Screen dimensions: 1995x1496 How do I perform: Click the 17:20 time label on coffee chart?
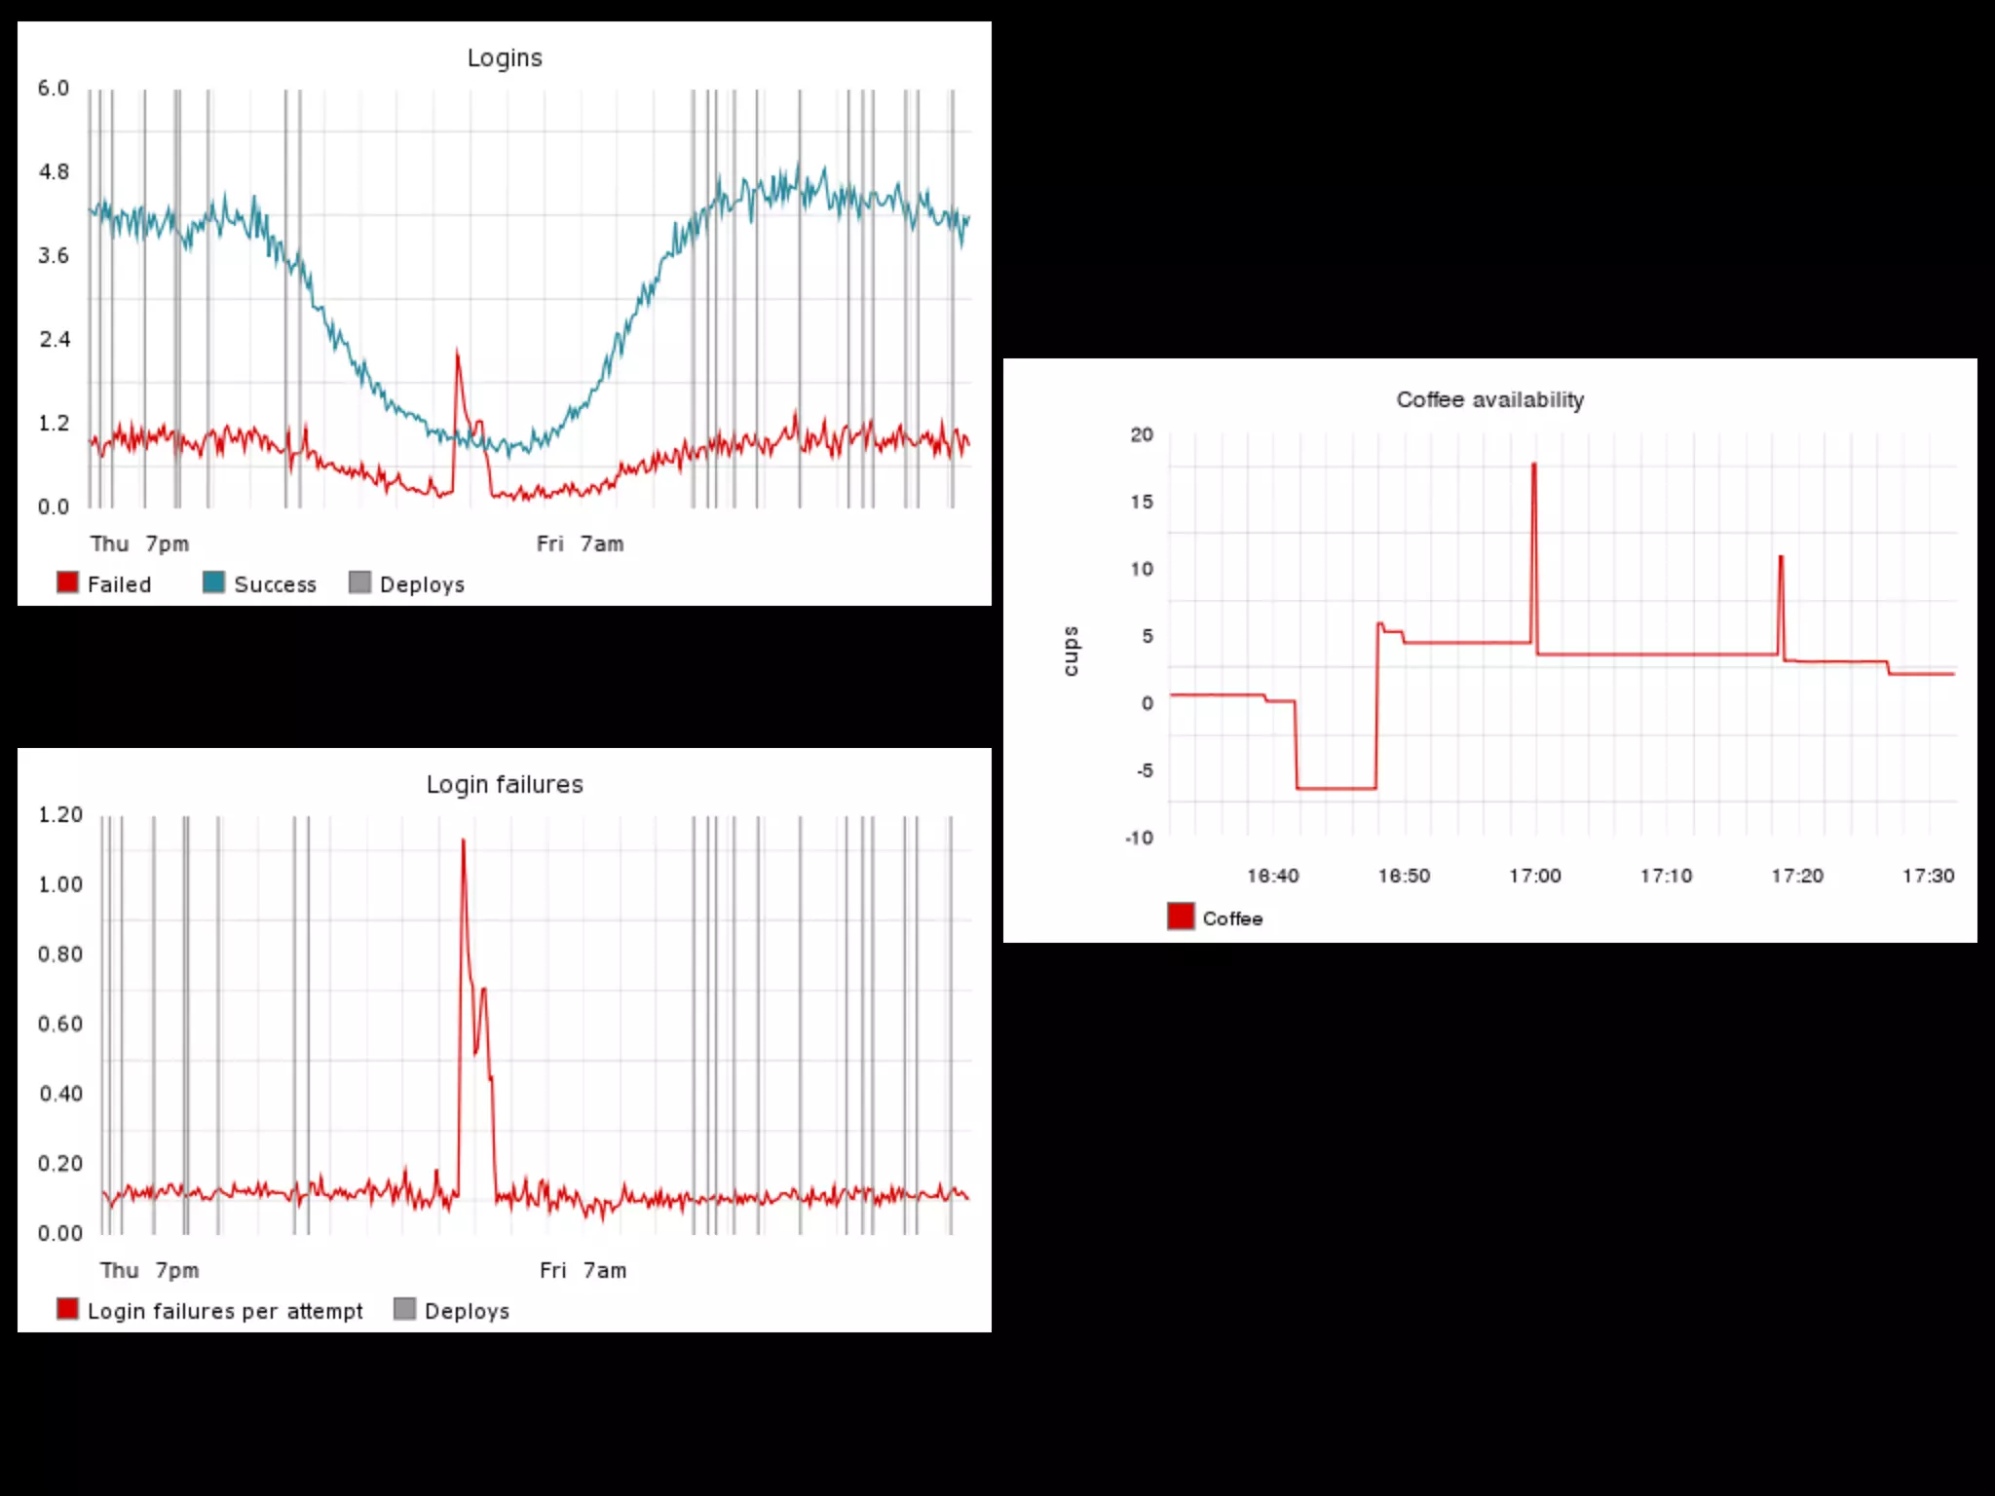(x=1796, y=876)
